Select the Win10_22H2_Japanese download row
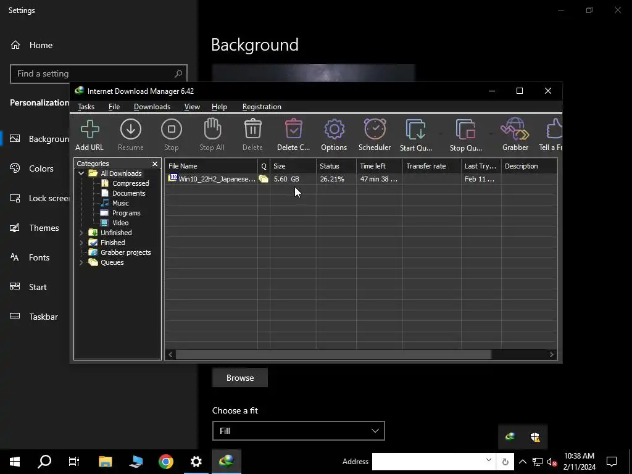This screenshot has height=474, width=632. (x=361, y=179)
